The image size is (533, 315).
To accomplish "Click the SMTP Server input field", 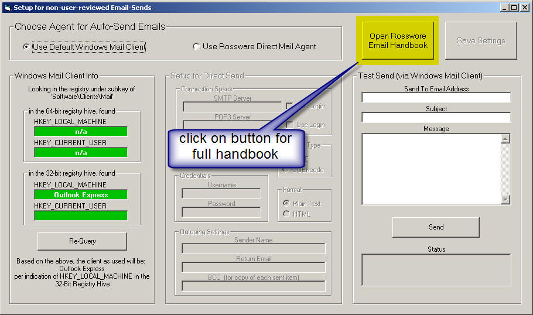I will tap(232, 107).
